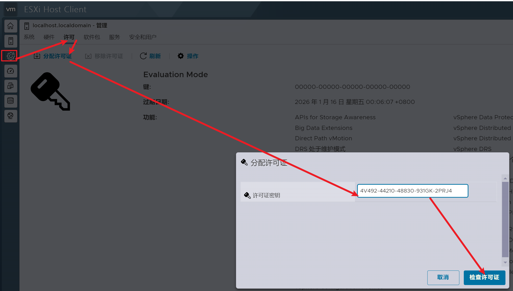The image size is (513, 291).
Task: Click the dialog scrollbar down arrow
Action: point(505,262)
